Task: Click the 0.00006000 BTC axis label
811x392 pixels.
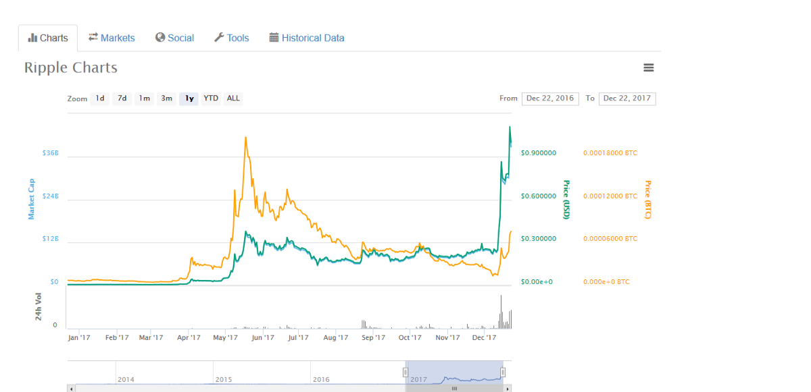Action: pos(610,239)
